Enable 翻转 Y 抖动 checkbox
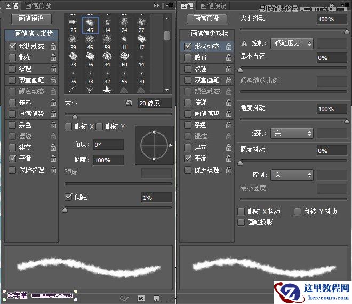 coord(298,212)
